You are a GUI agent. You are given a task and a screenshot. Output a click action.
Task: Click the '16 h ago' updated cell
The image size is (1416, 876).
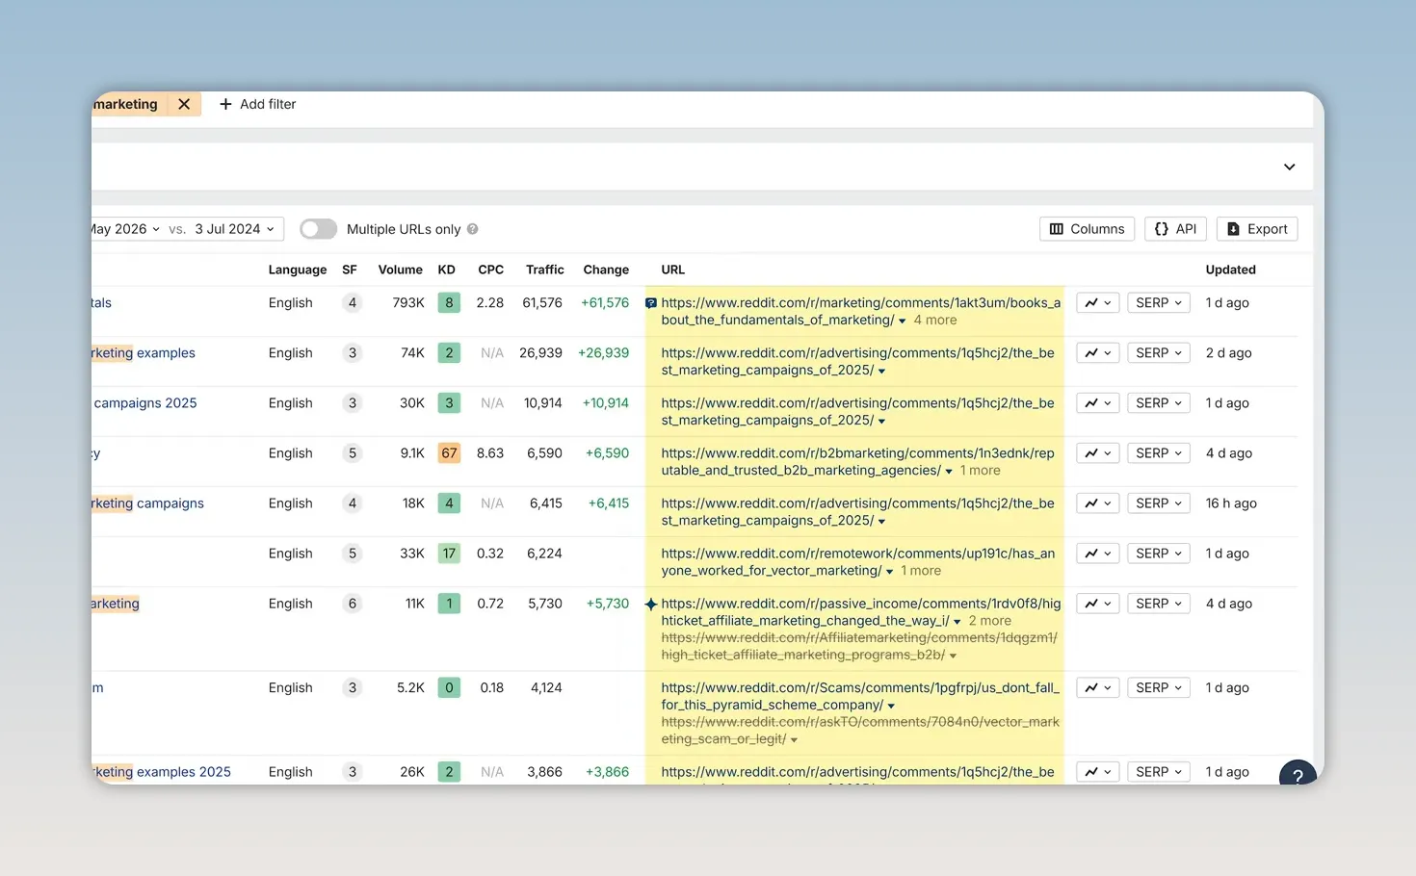(1231, 503)
